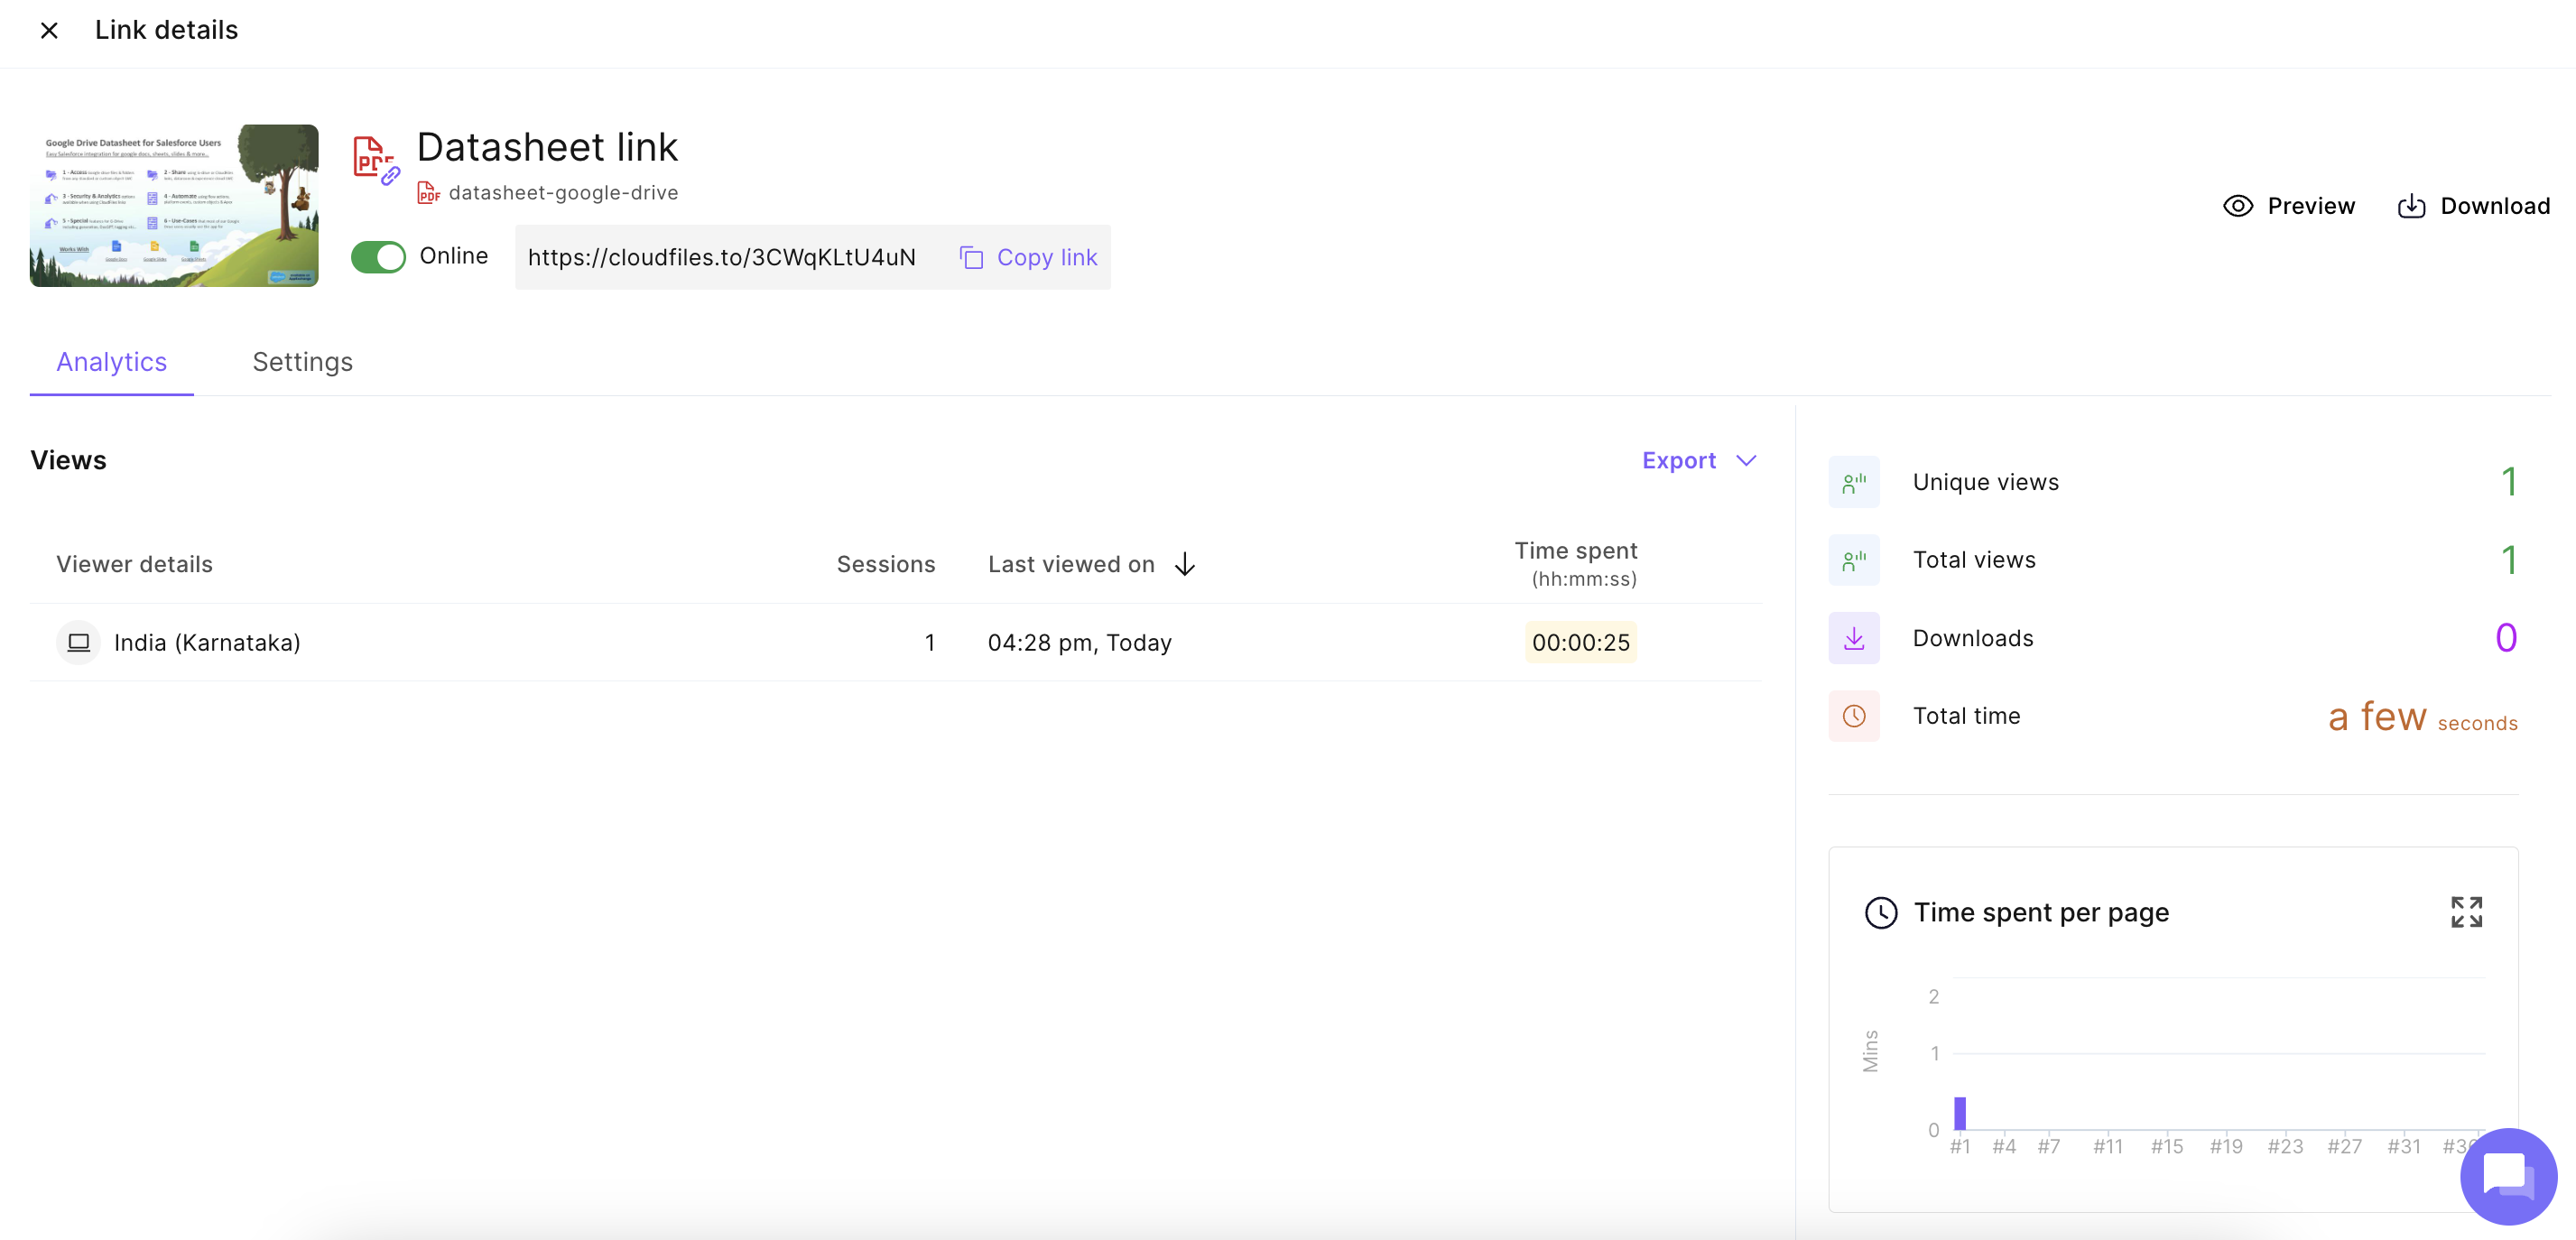Click the Total views metric icon
Image resolution: width=2576 pixels, height=1240 pixels.
[1854, 559]
